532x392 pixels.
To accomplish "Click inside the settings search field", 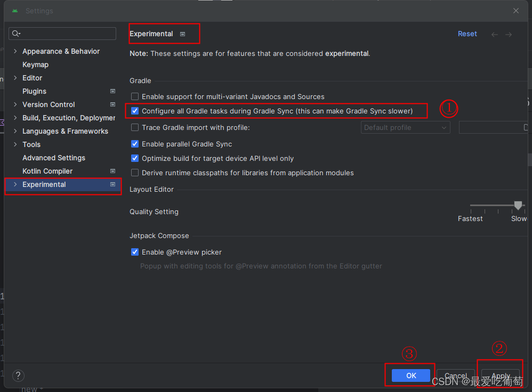I will click(64, 33).
